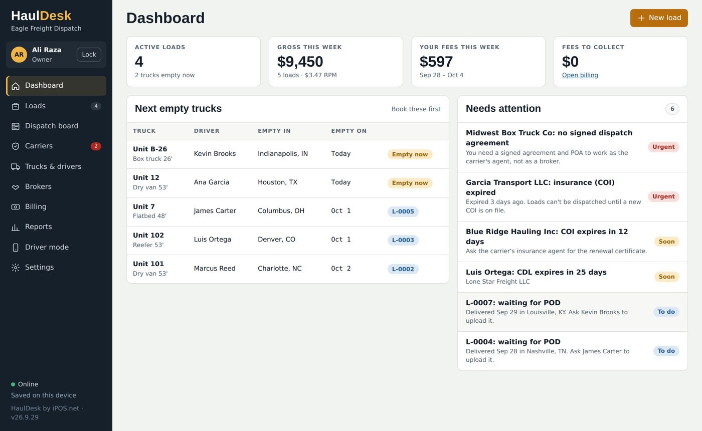The height and width of the screenshot is (431, 702).
Task: Open Midwest Box Truck Co agreement alert
Action: [572, 147]
